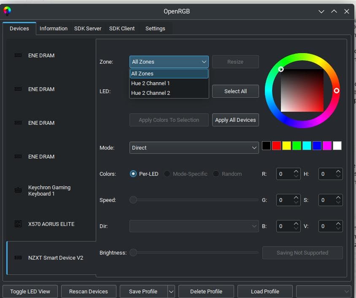Select the Keychron Gaming Keyboard 1 device
356x298 pixels.
pos(51,191)
